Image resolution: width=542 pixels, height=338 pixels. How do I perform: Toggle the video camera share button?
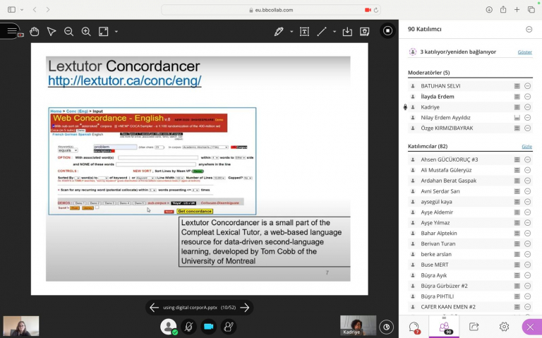[208, 326]
